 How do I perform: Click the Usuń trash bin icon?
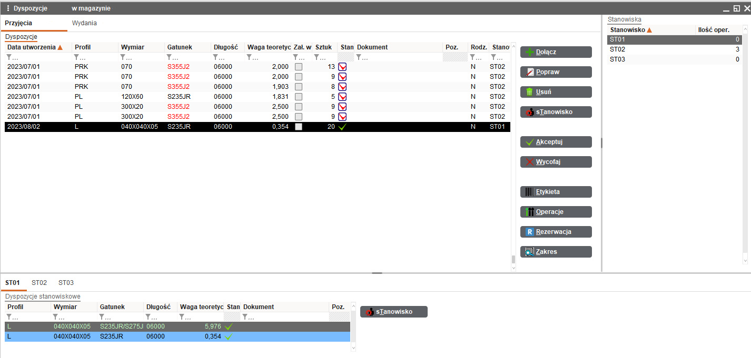tap(530, 92)
